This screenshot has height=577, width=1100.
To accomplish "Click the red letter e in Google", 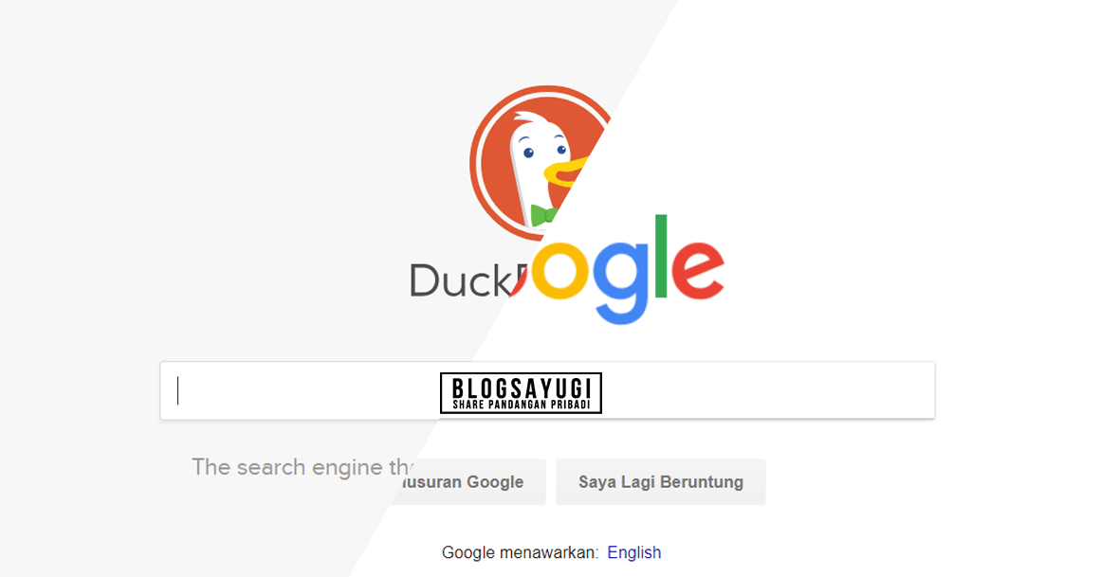I will pos(697,270).
